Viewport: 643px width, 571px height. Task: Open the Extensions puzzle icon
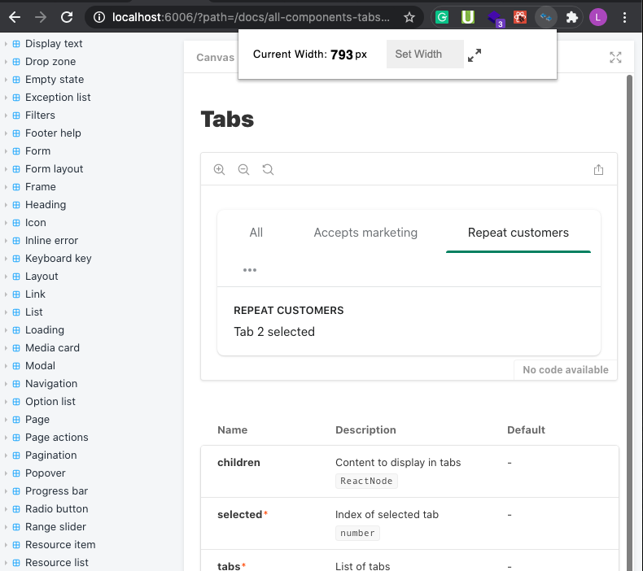(x=571, y=17)
